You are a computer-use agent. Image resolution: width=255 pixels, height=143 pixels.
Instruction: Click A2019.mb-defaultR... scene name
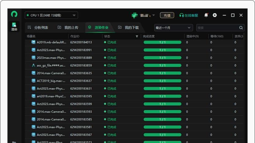point(52,42)
